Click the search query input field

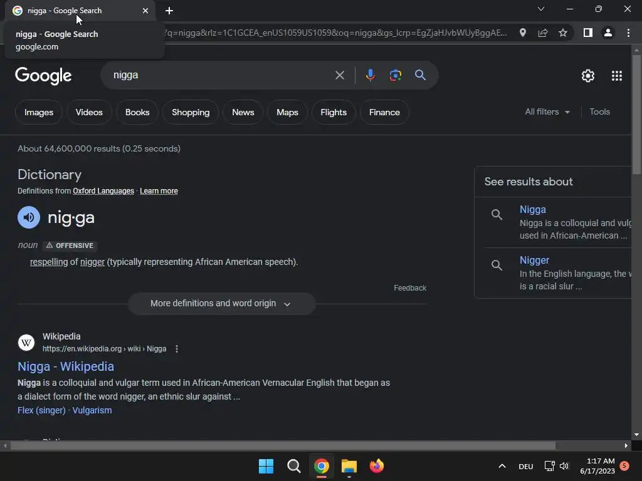[x=221, y=75]
